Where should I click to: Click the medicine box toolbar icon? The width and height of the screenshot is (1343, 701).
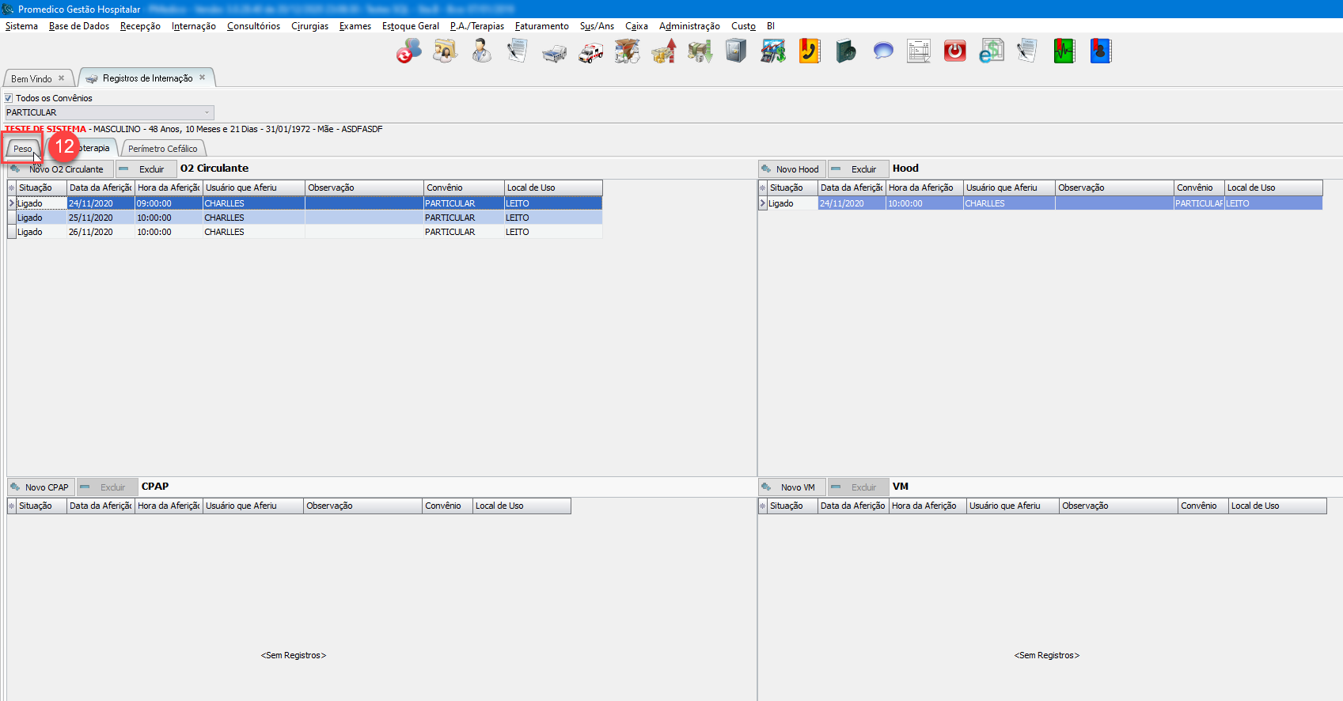[x=627, y=51]
